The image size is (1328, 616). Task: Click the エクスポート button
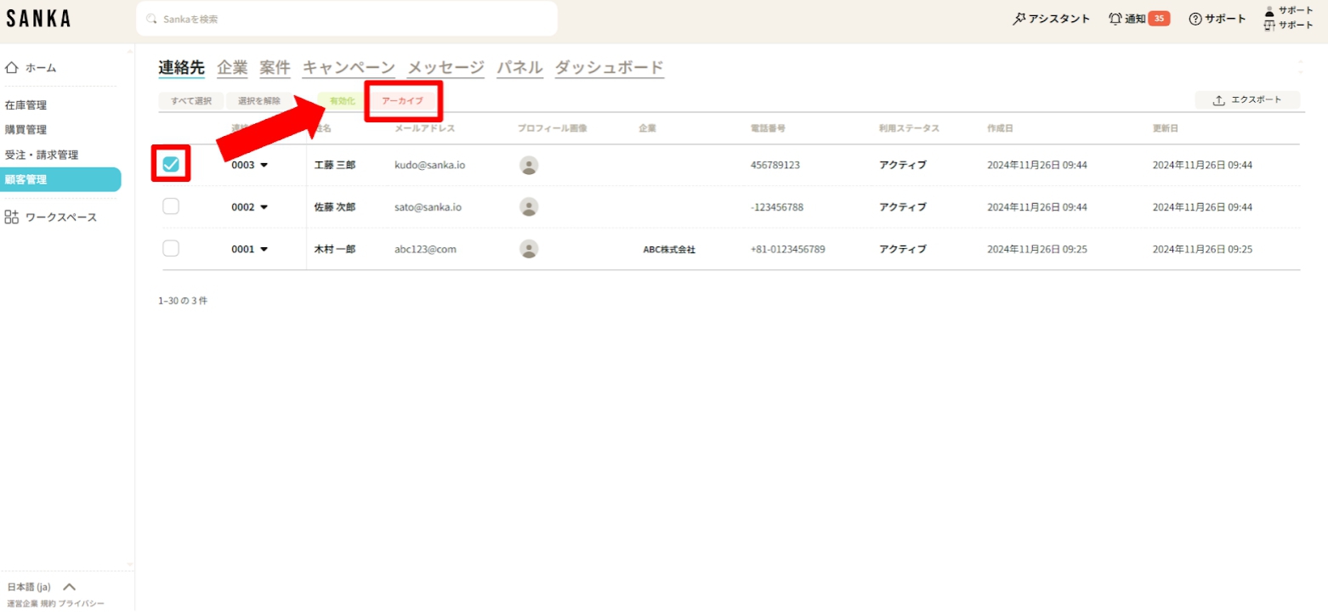coord(1247,100)
